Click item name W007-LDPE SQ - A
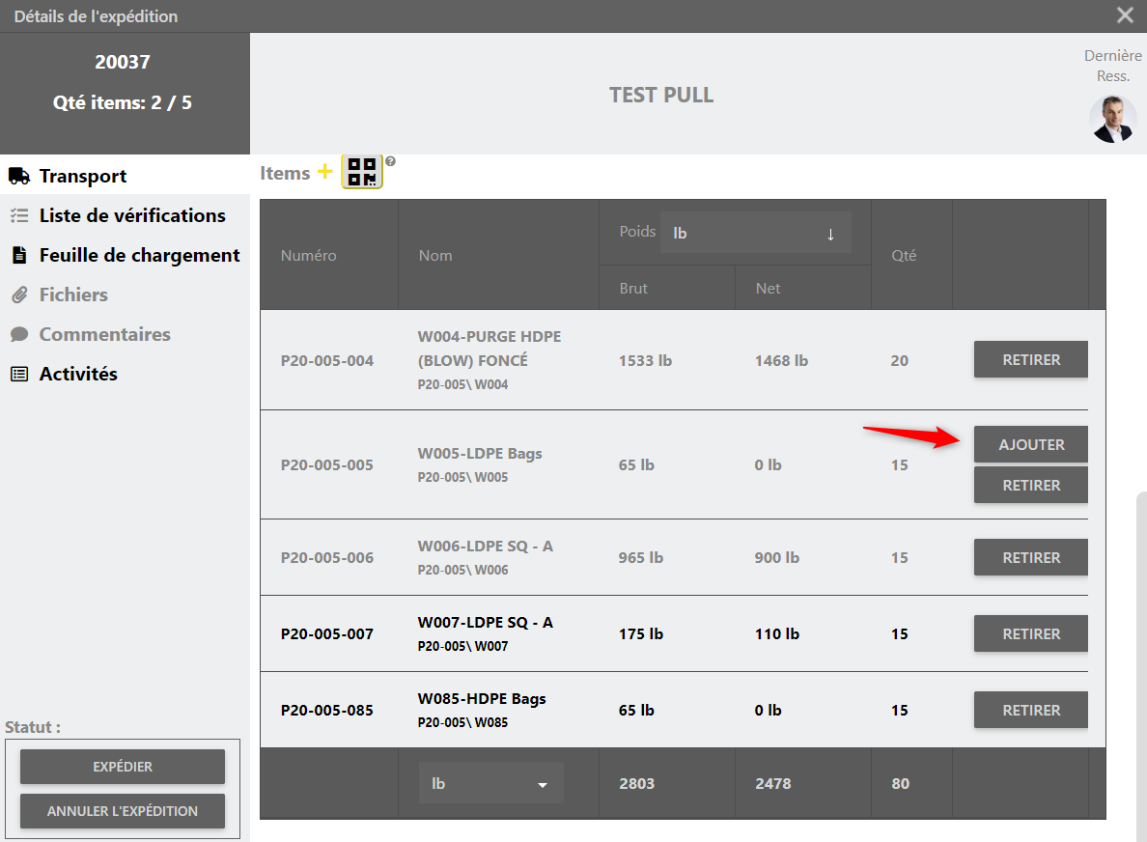This screenshot has height=842, width=1147. click(x=485, y=623)
